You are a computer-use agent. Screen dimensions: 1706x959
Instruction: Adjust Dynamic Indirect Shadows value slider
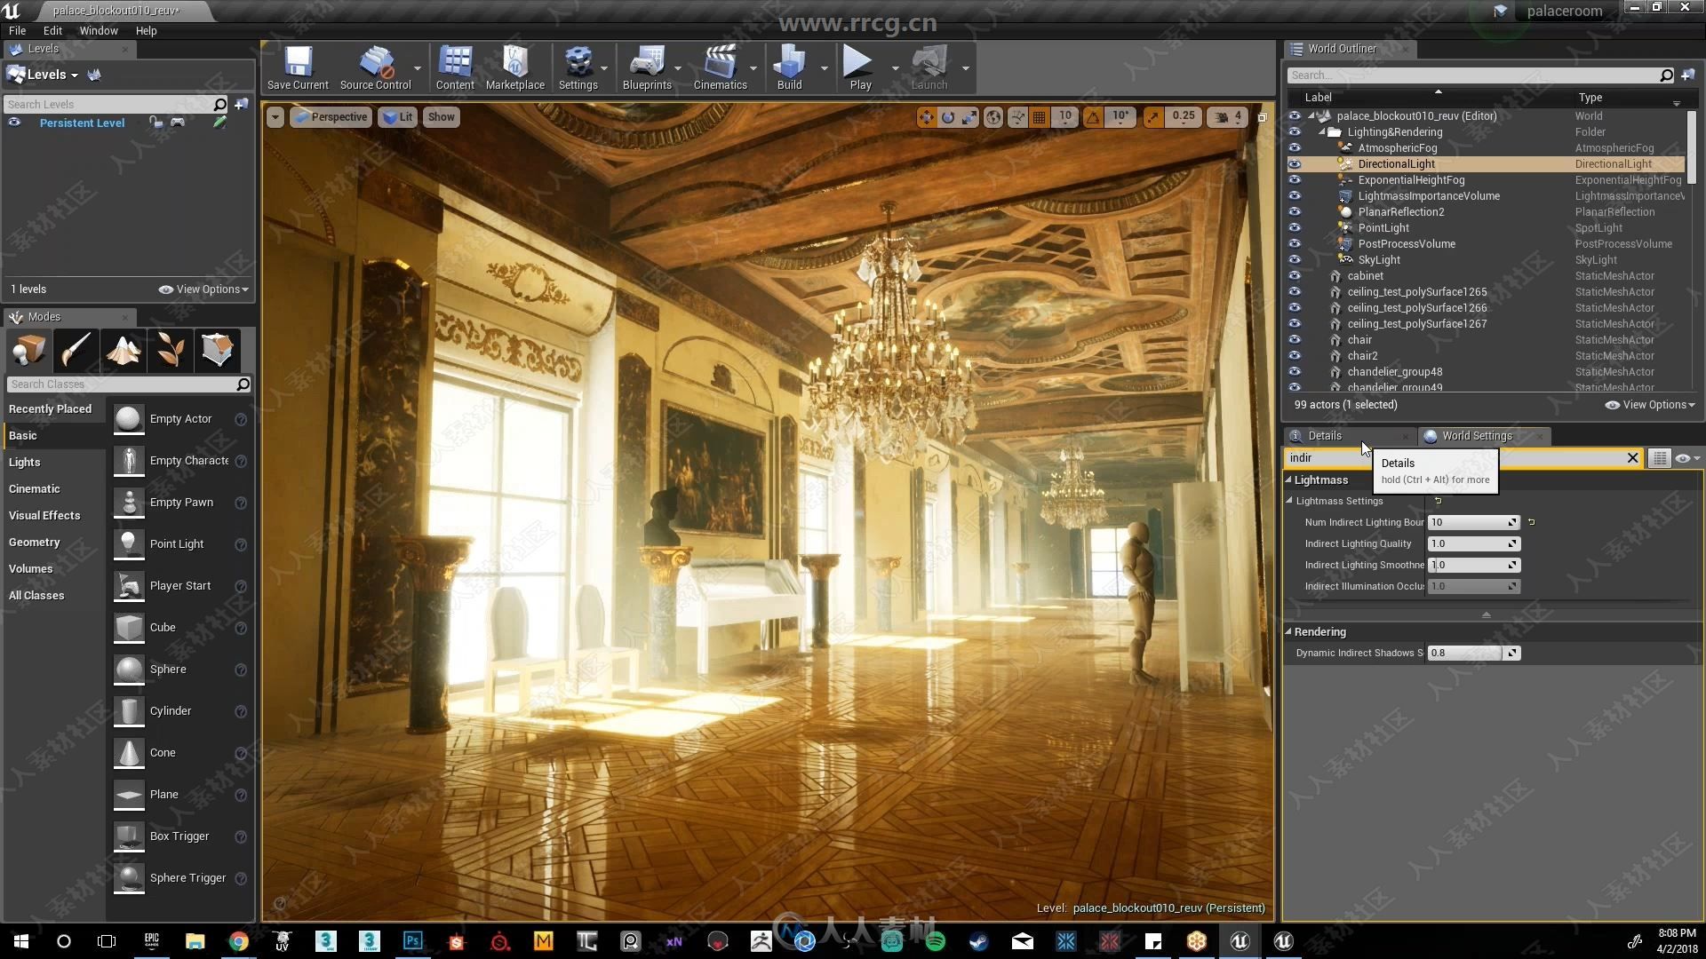tap(1473, 653)
